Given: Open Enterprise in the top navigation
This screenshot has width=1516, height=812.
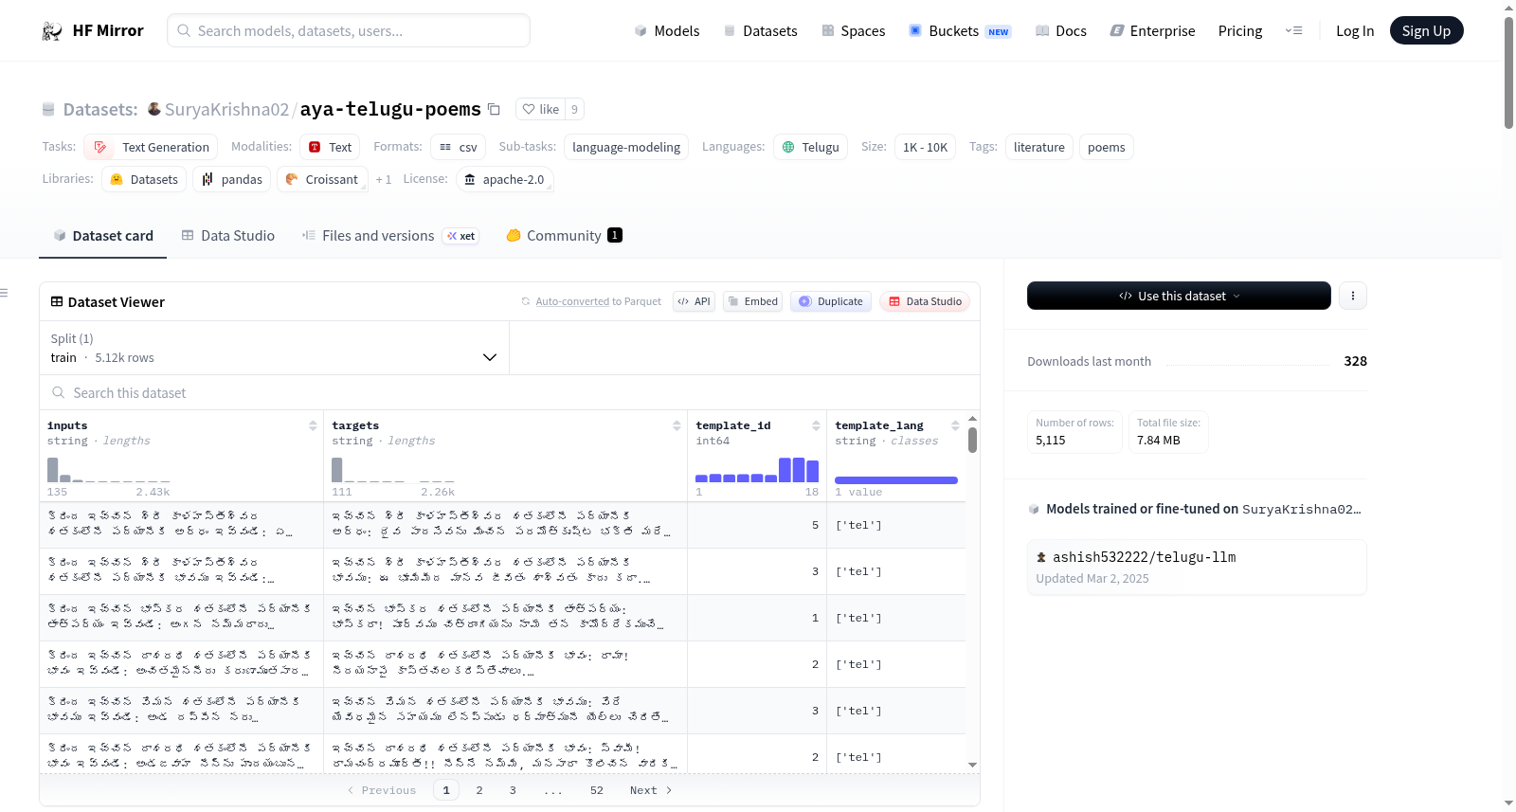Looking at the screenshot, I should (x=1152, y=31).
